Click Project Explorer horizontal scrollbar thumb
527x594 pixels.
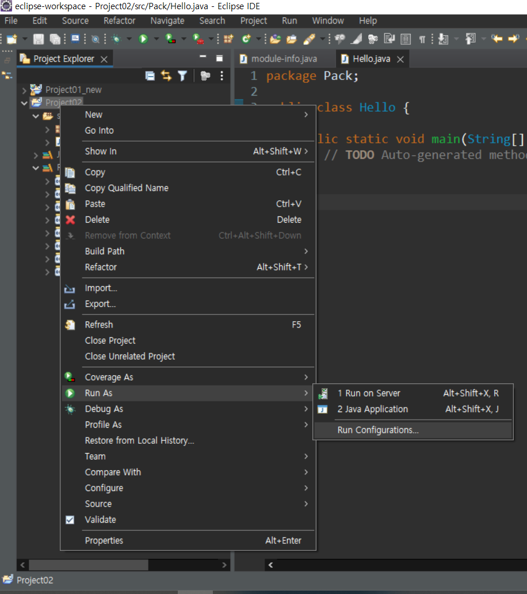coord(89,565)
